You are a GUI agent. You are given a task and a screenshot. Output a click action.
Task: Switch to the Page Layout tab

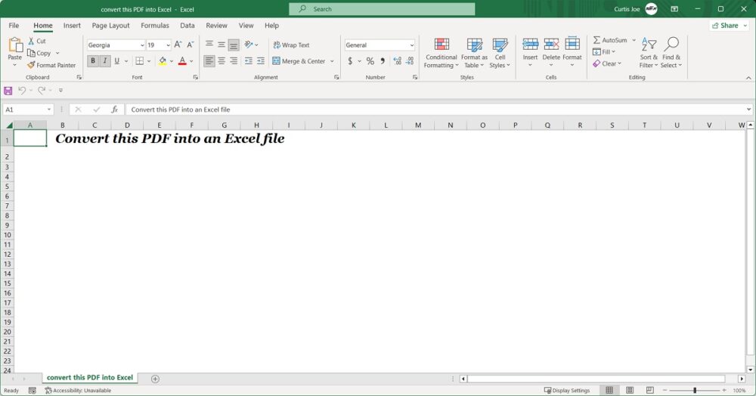pos(110,26)
